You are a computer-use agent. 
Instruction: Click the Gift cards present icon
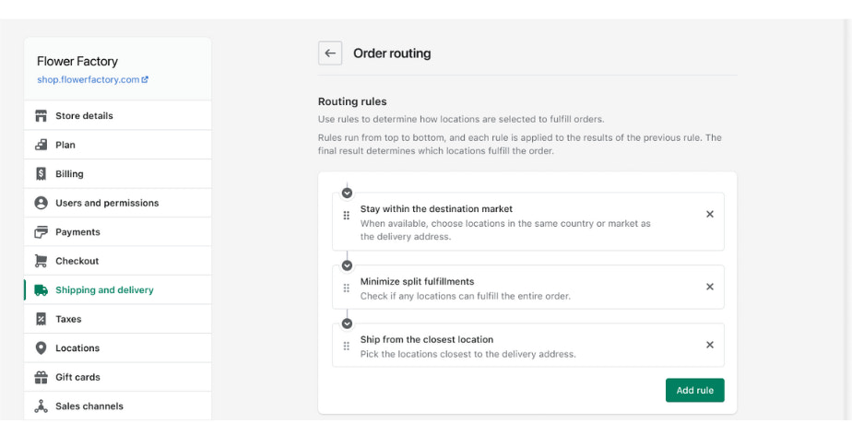tap(41, 377)
